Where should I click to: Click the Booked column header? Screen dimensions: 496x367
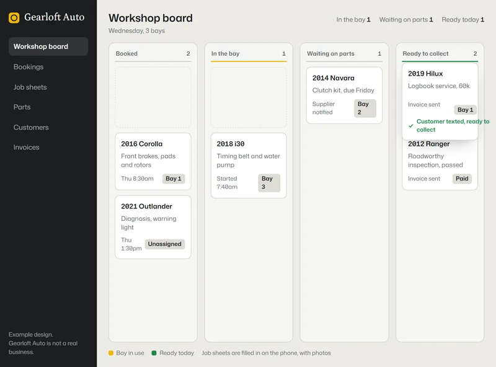pos(153,53)
